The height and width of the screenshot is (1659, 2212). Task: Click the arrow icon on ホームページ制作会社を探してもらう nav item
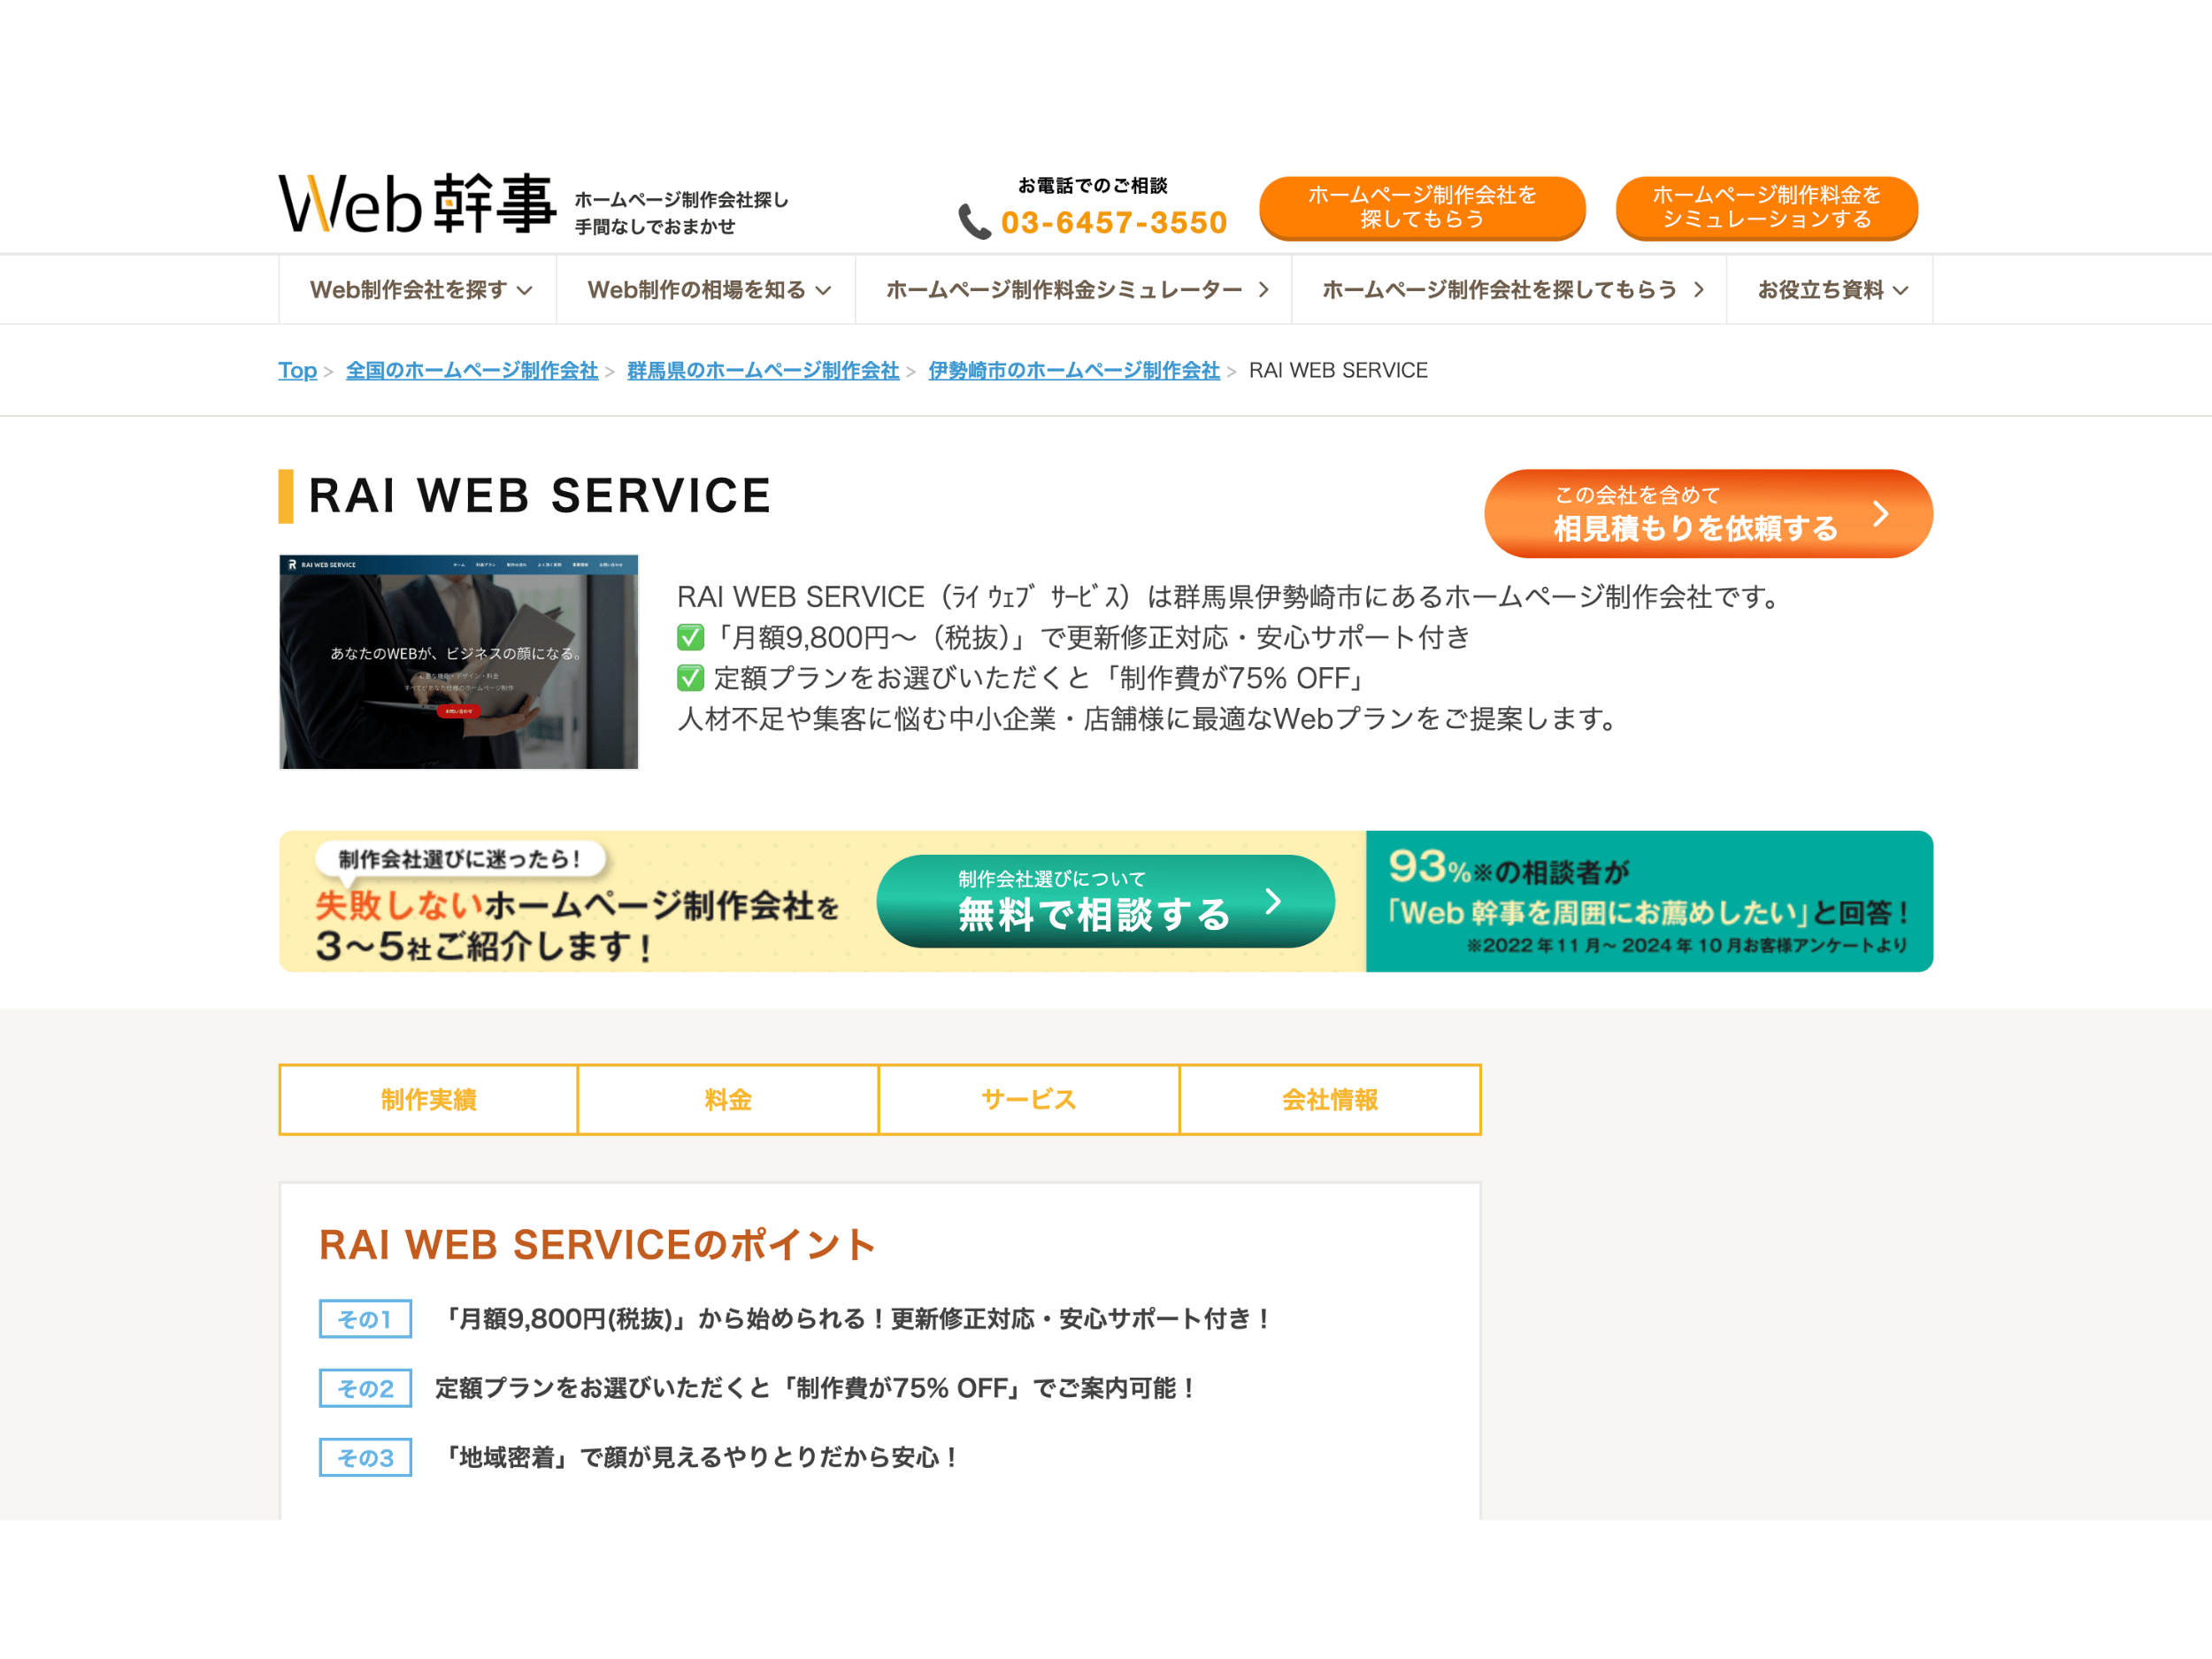tap(1700, 290)
